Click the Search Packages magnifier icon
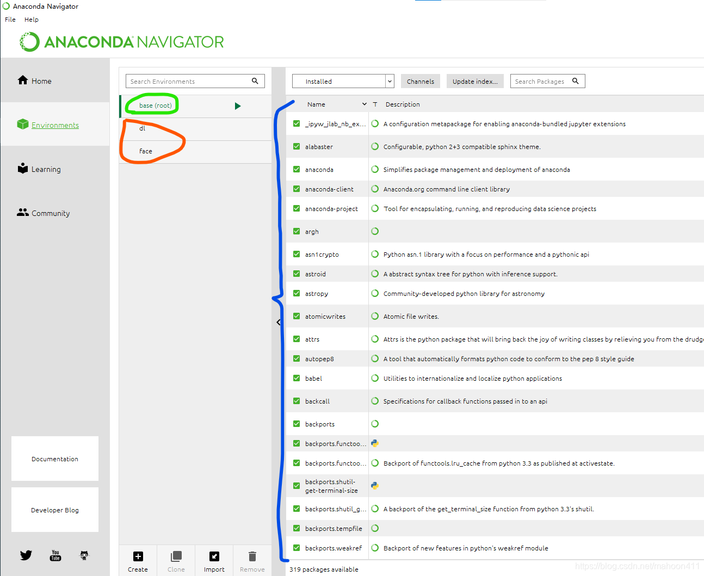 click(576, 81)
